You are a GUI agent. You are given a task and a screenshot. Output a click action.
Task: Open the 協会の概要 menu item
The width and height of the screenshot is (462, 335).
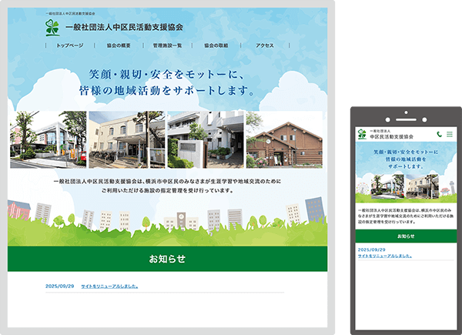coord(119,45)
